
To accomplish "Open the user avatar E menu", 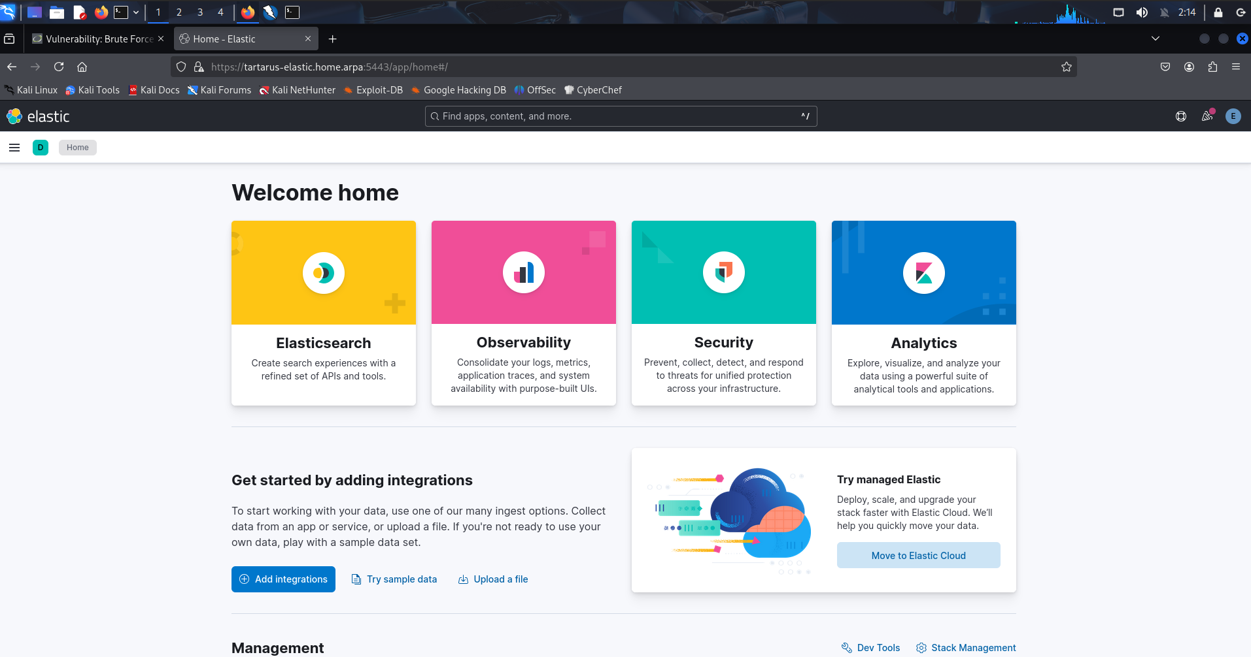I will [x=1233, y=116].
